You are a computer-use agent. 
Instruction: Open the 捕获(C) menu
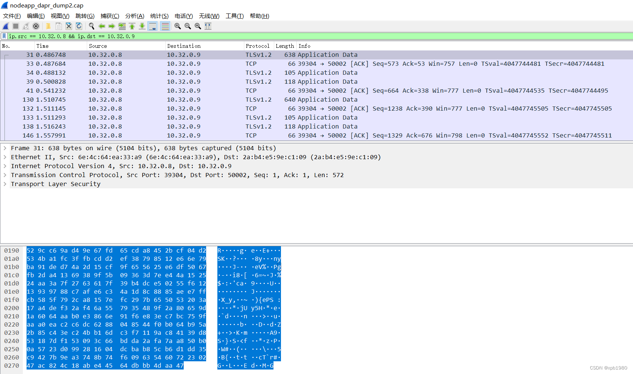[x=110, y=16]
